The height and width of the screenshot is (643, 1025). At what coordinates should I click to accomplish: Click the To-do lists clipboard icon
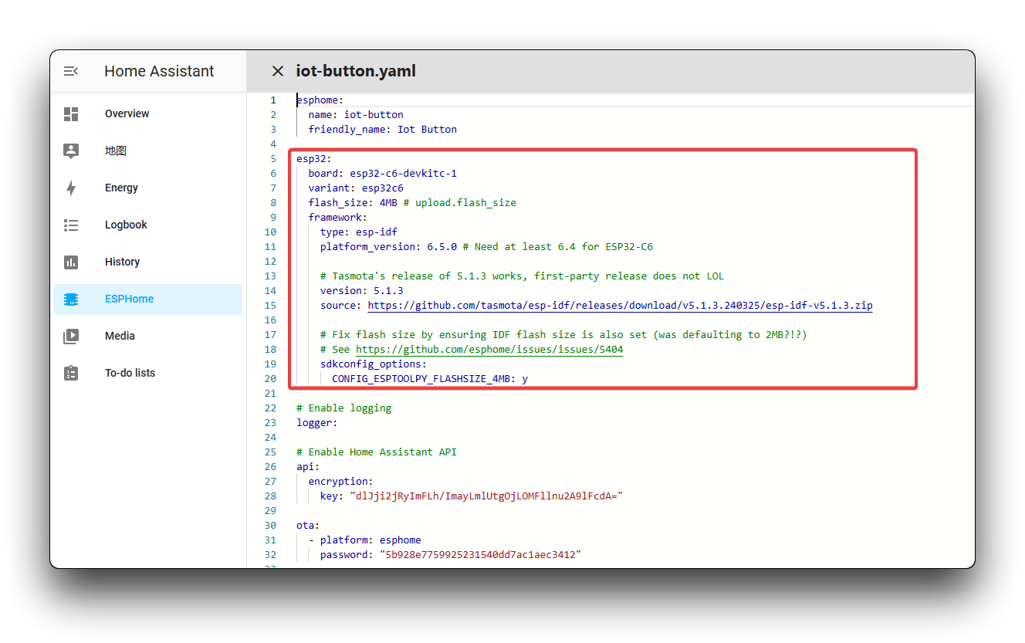point(71,373)
